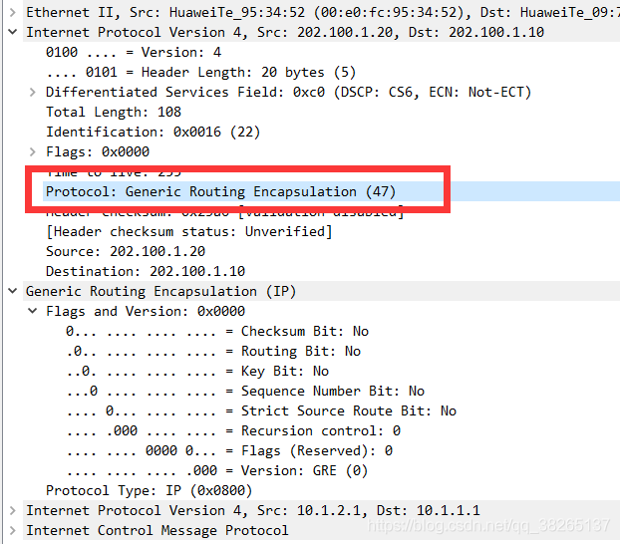Expand the Internet Control Message Protocol section

pos(13,530)
